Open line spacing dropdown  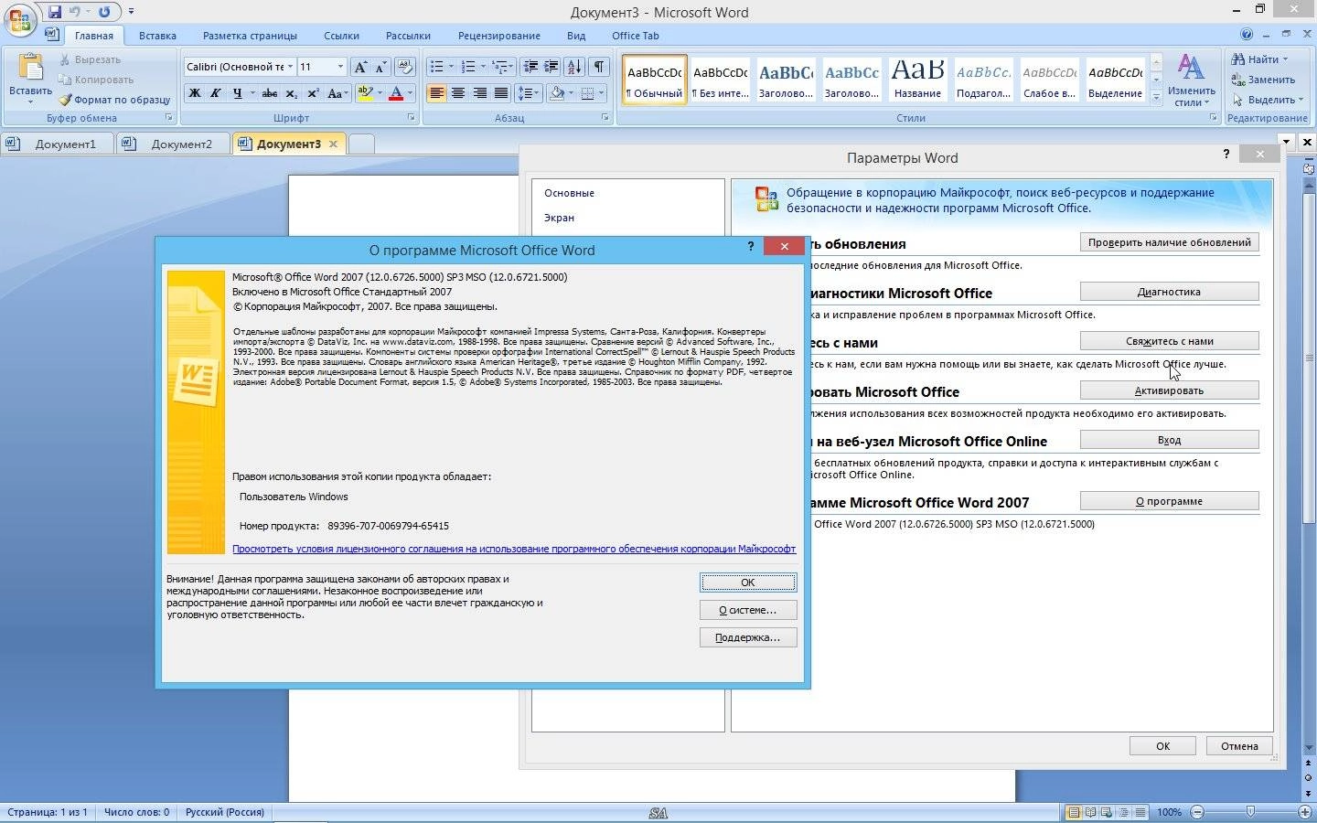click(x=528, y=93)
